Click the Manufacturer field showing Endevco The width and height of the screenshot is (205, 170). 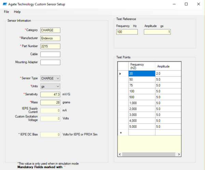click(x=50, y=38)
